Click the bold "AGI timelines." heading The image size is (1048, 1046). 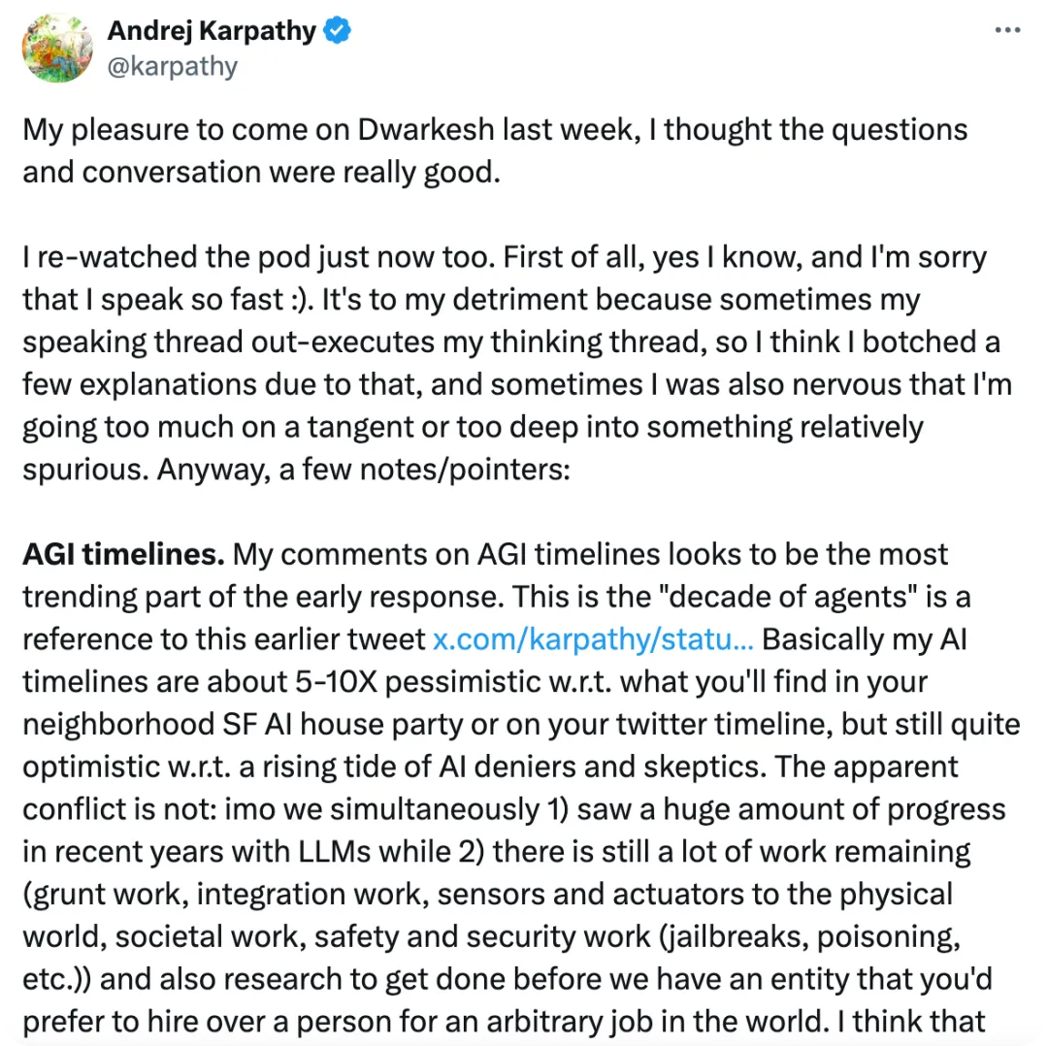123,555
